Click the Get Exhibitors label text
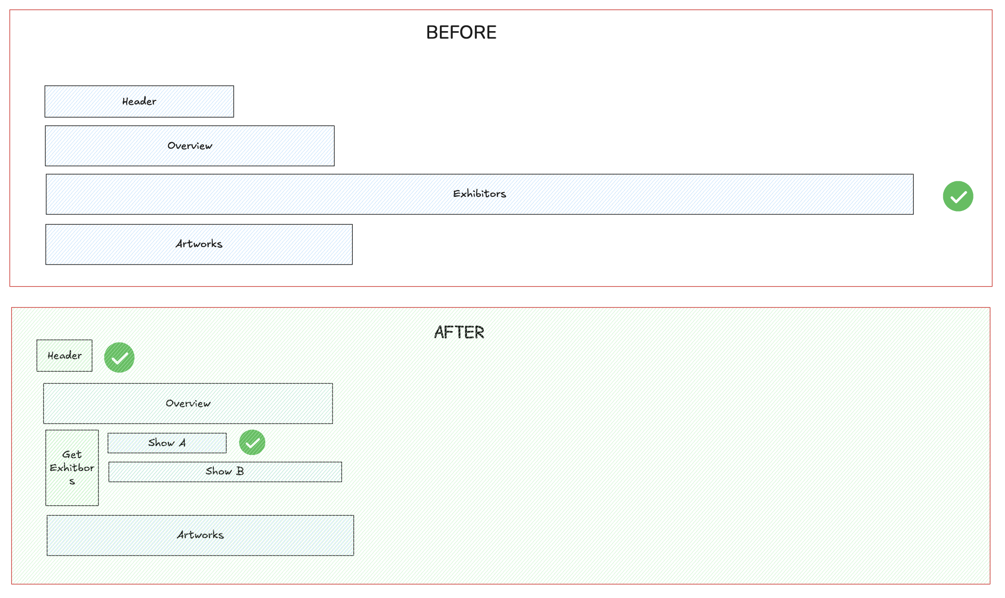The image size is (1005, 598). coord(72,467)
